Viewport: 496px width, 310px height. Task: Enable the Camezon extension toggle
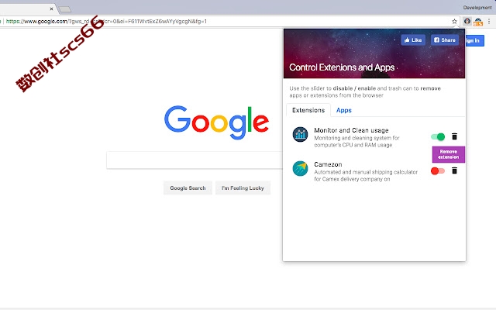pyautogui.click(x=438, y=170)
